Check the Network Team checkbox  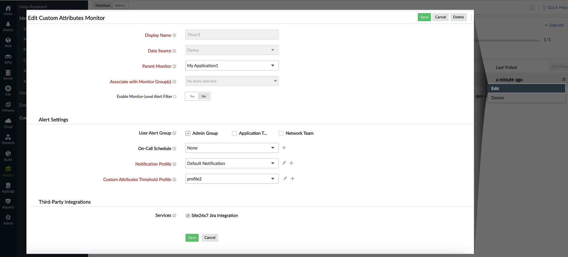pos(281,133)
